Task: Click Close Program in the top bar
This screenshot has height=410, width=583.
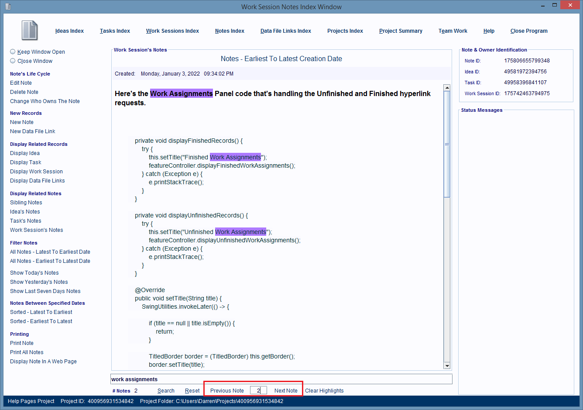Action: coord(529,31)
